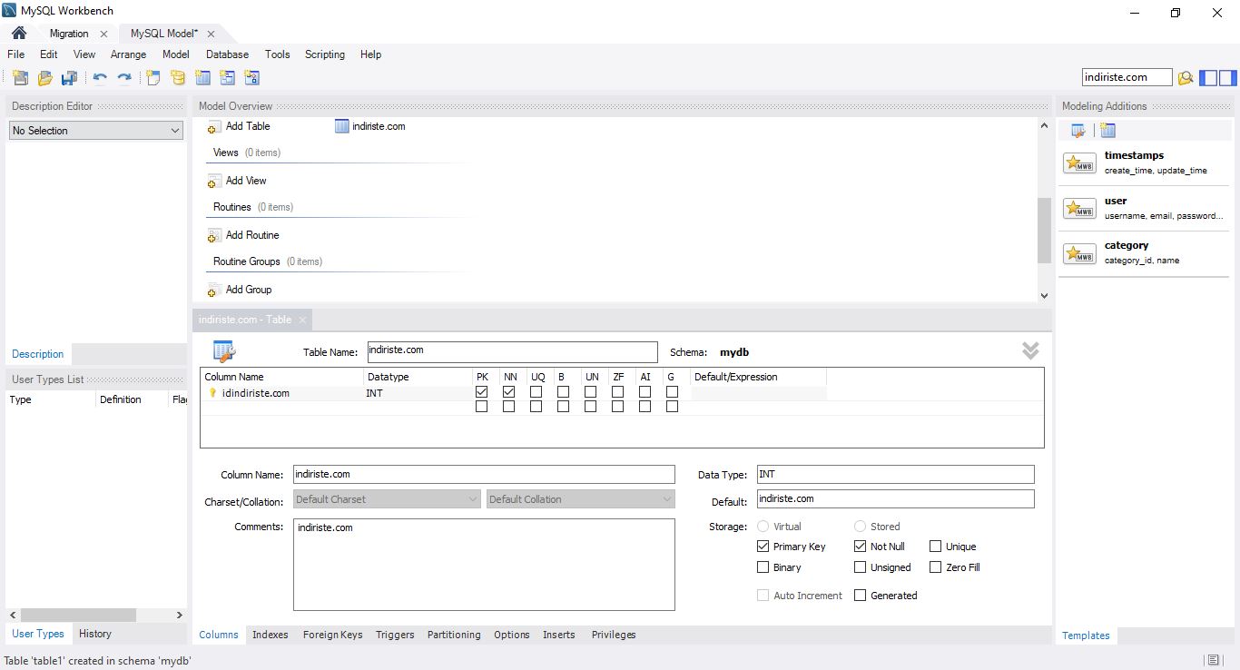Toggle the left sidebar panel visibility
Screen dimensions: 1240x670
(x=1208, y=78)
